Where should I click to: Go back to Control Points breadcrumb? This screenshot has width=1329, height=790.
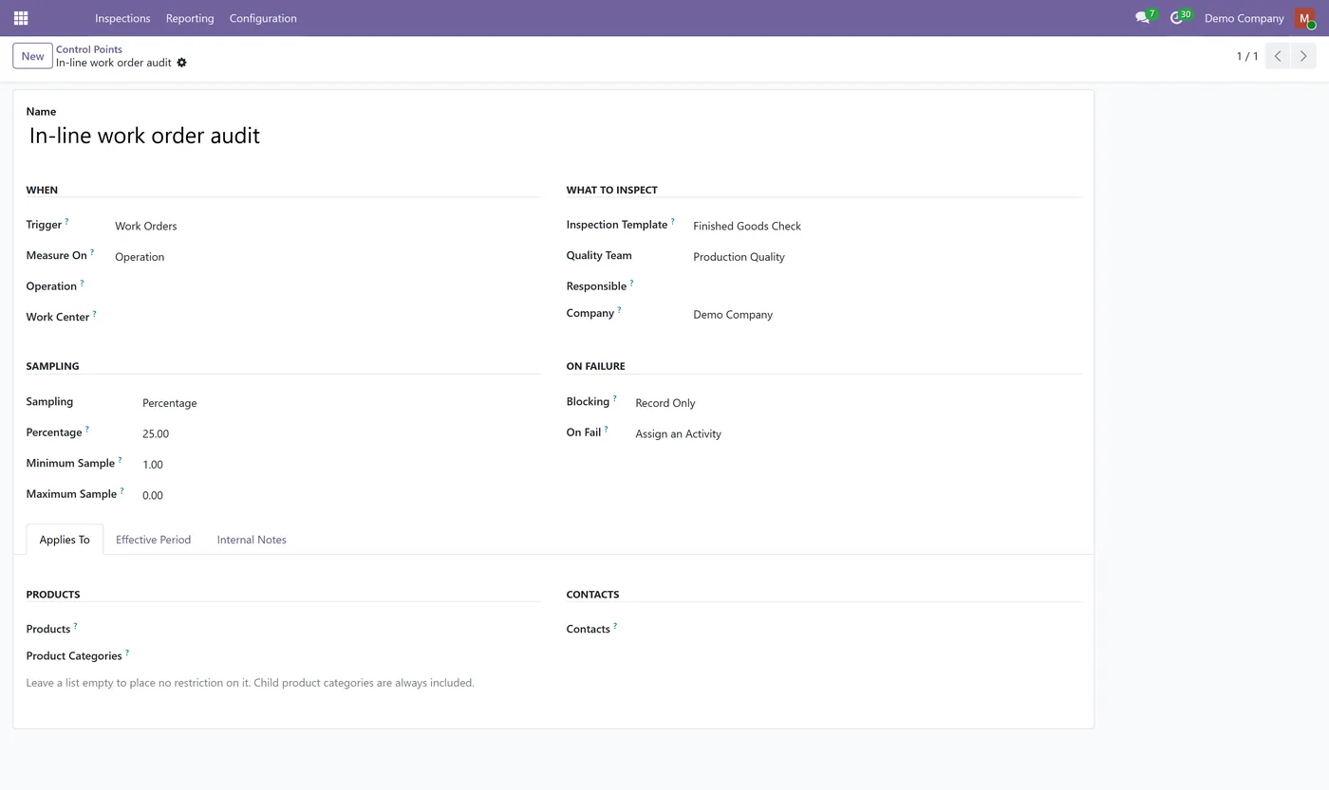[89, 49]
